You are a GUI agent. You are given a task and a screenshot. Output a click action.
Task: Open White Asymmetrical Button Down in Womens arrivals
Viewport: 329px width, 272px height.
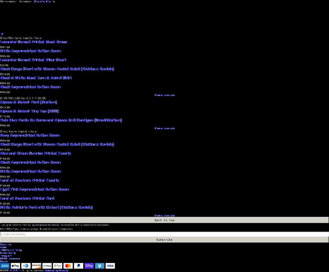(31, 51)
